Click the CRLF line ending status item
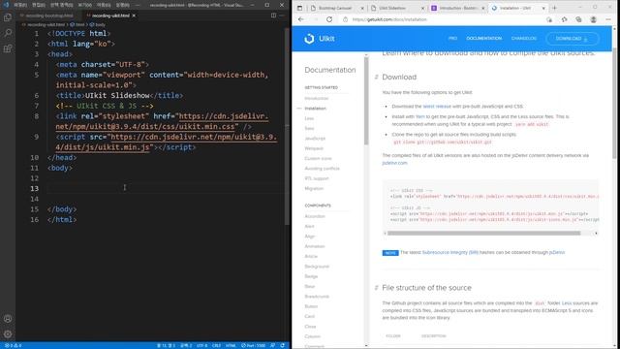 pyautogui.click(x=216, y=345)
